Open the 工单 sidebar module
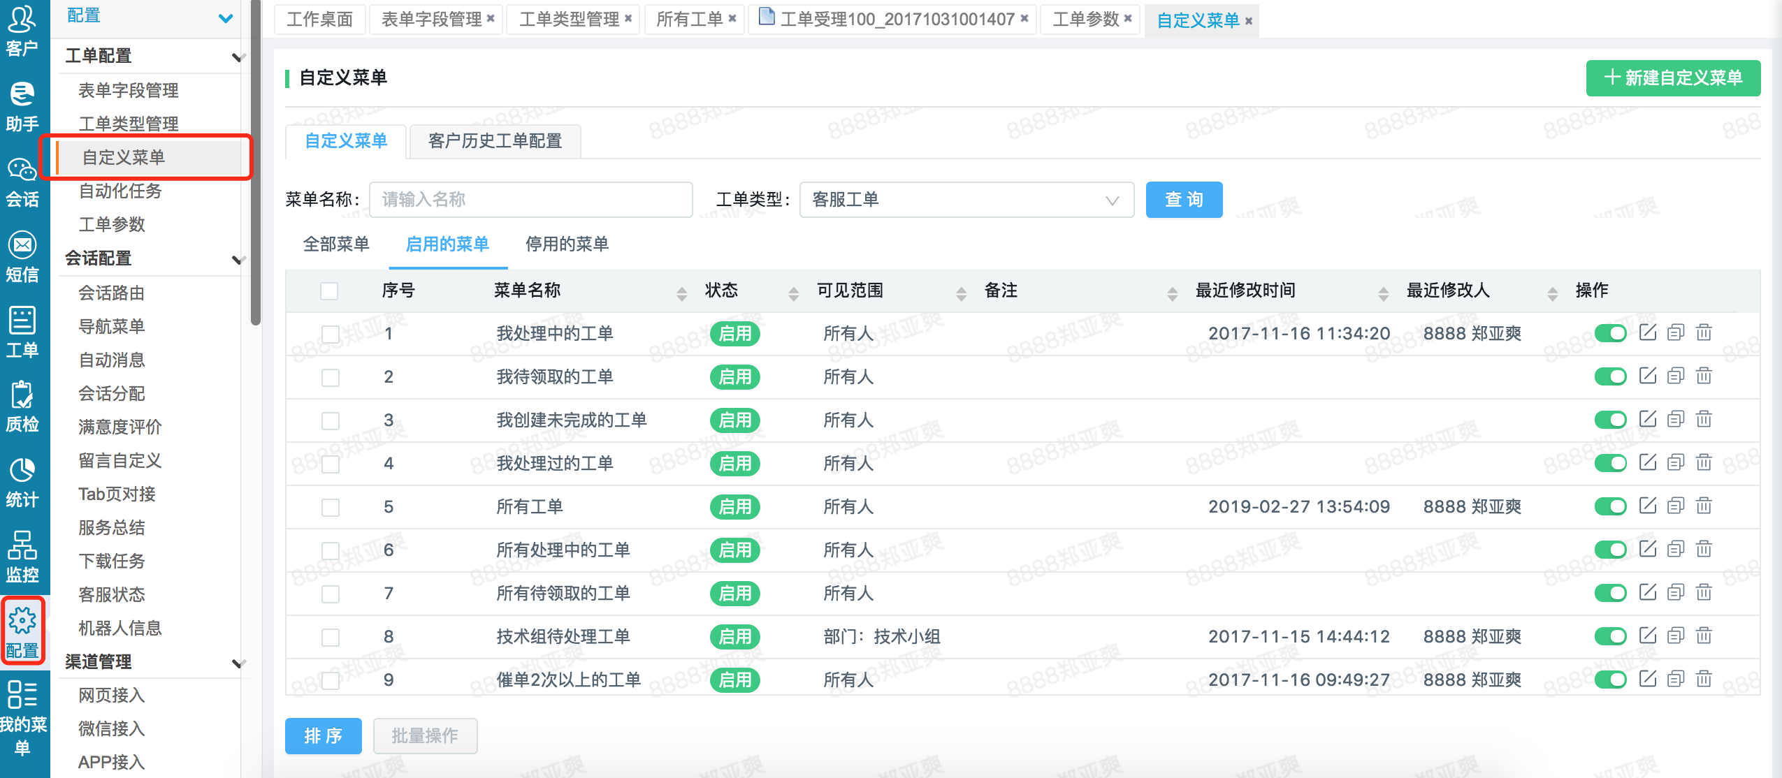The width and height of the screenshot is (1782, 778). pos(22,333)
